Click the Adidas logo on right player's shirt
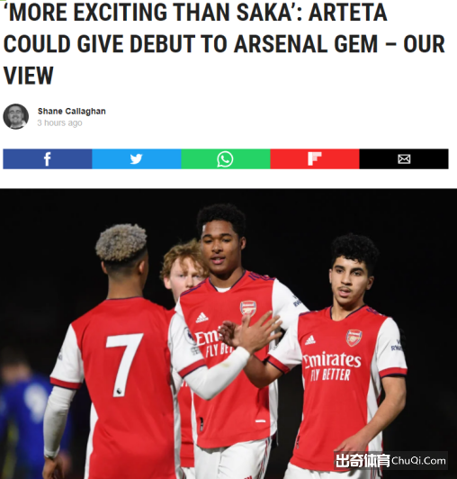This screenshot has width=457, height=479. (x=310, y=340)
